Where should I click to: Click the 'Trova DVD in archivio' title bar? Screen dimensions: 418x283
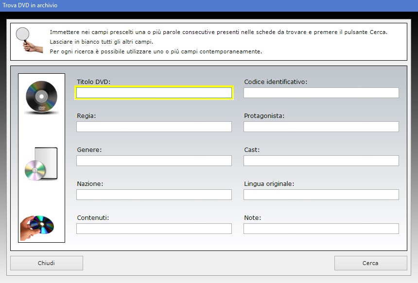(209, 5)
